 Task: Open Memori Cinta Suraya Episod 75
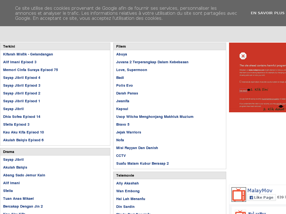30,70
